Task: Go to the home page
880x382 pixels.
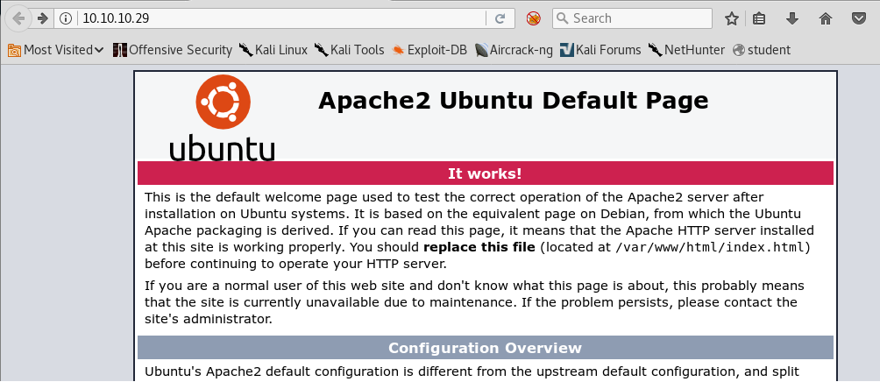Action: (825, 18)
